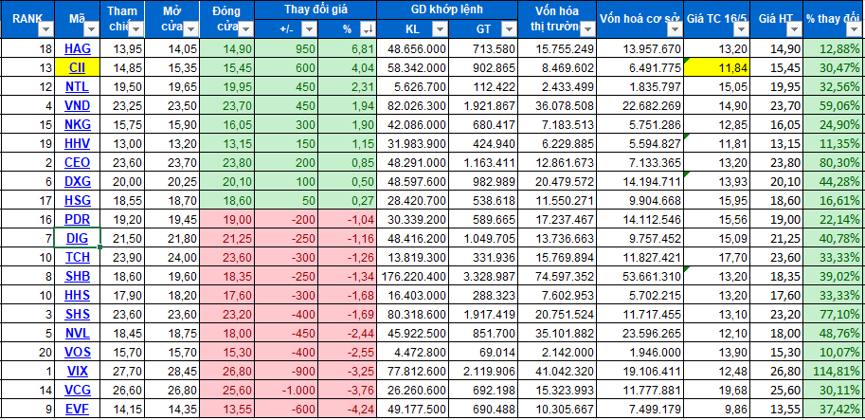The image size is (865, 420).
Task: Open the TCH ticker link
Action: [x=78, y=258]
